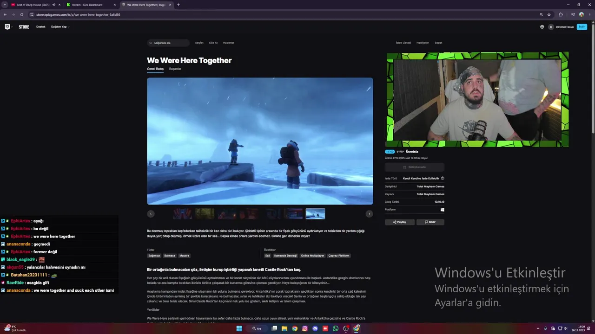Click the Eşli feature tag

pos(268,256)
